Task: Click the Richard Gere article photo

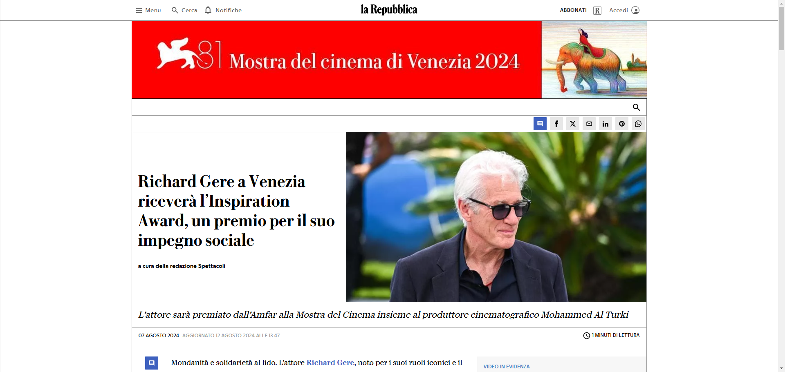Action: tap(496, 217)
